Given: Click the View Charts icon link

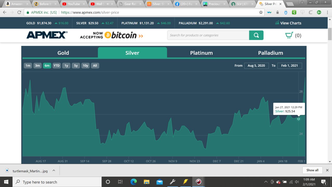Looking at the screenshot, I should point(288,23).
